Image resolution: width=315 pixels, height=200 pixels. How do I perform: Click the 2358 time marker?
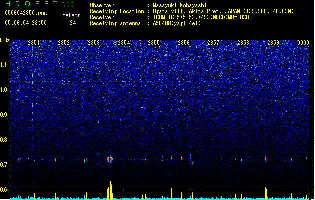click(243, 43)
